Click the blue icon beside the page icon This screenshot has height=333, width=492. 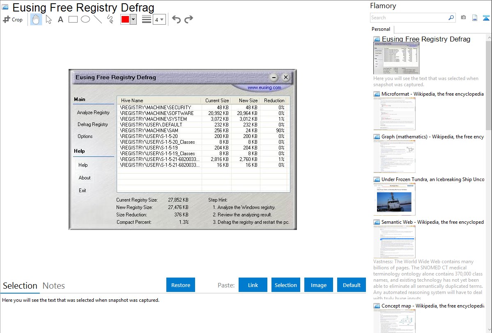(486, 18)
